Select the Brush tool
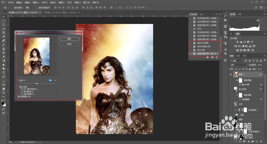This screenshot has height=144, width=267. click(3, 45)
